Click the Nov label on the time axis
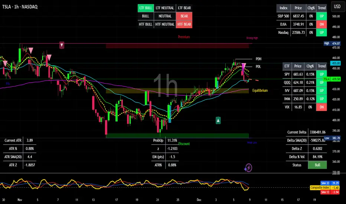346x204 pixels. [x=20, y=200]
